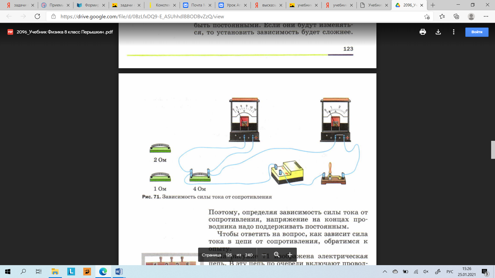Viewport: 495px width, 278px height.
Task: Click the battery status tray icon
Action: pos(406,272)
